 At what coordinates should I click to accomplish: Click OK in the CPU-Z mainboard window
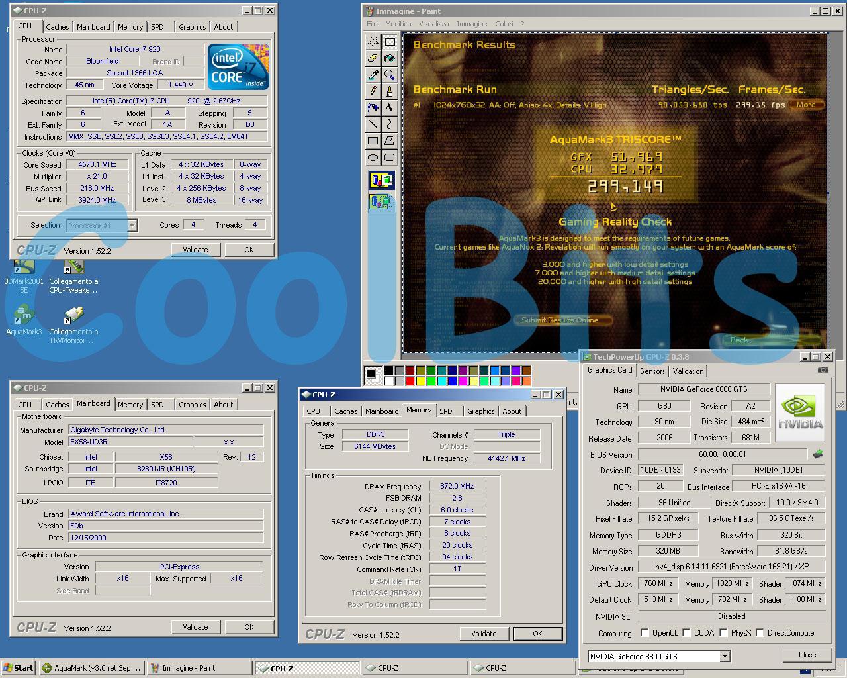click(x=249, y=627)
